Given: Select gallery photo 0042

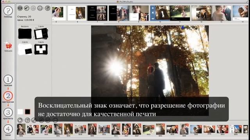Looking at the screenshot, I should point(209,129).
